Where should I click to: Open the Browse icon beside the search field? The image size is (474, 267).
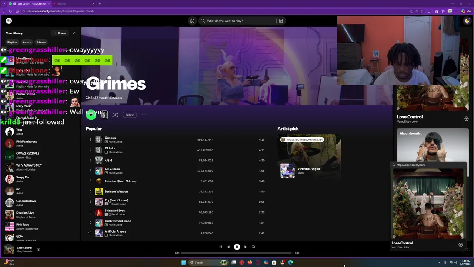point(281,21)
